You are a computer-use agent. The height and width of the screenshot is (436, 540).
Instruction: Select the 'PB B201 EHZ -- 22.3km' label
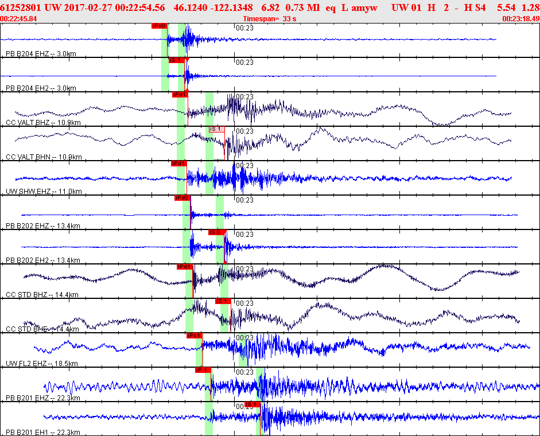point(43,398)
